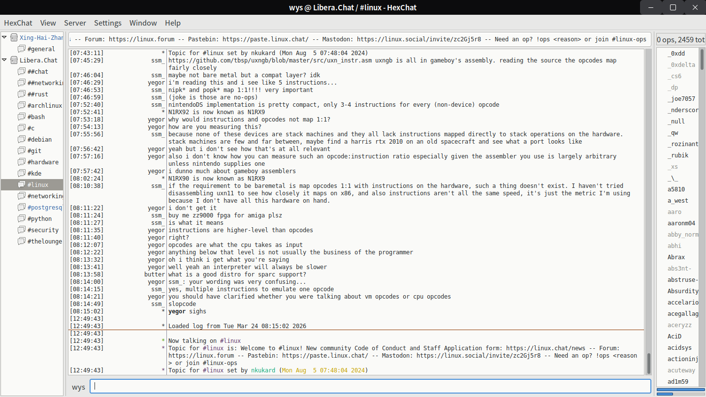Click the Xing-Hai-Zhan server icon
This screenshot has height=397, width=706.
(14, 38)
